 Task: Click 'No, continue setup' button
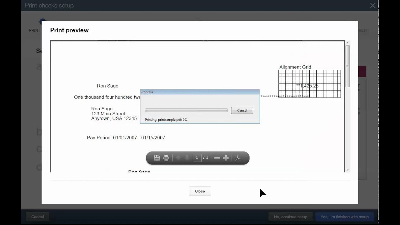tap(291, 217)
